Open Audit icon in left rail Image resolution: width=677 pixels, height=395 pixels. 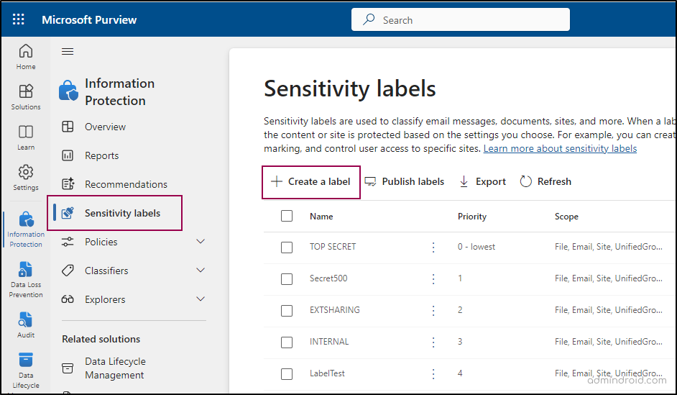pos(26,324)
